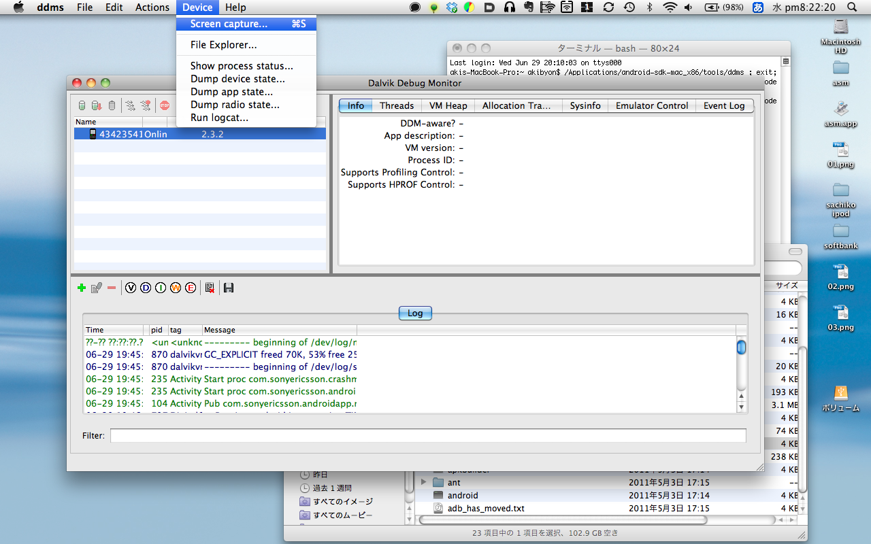Add a new log filter with green plus
Image resolution: width=871 pixels, height=544 pixels.
82,288
